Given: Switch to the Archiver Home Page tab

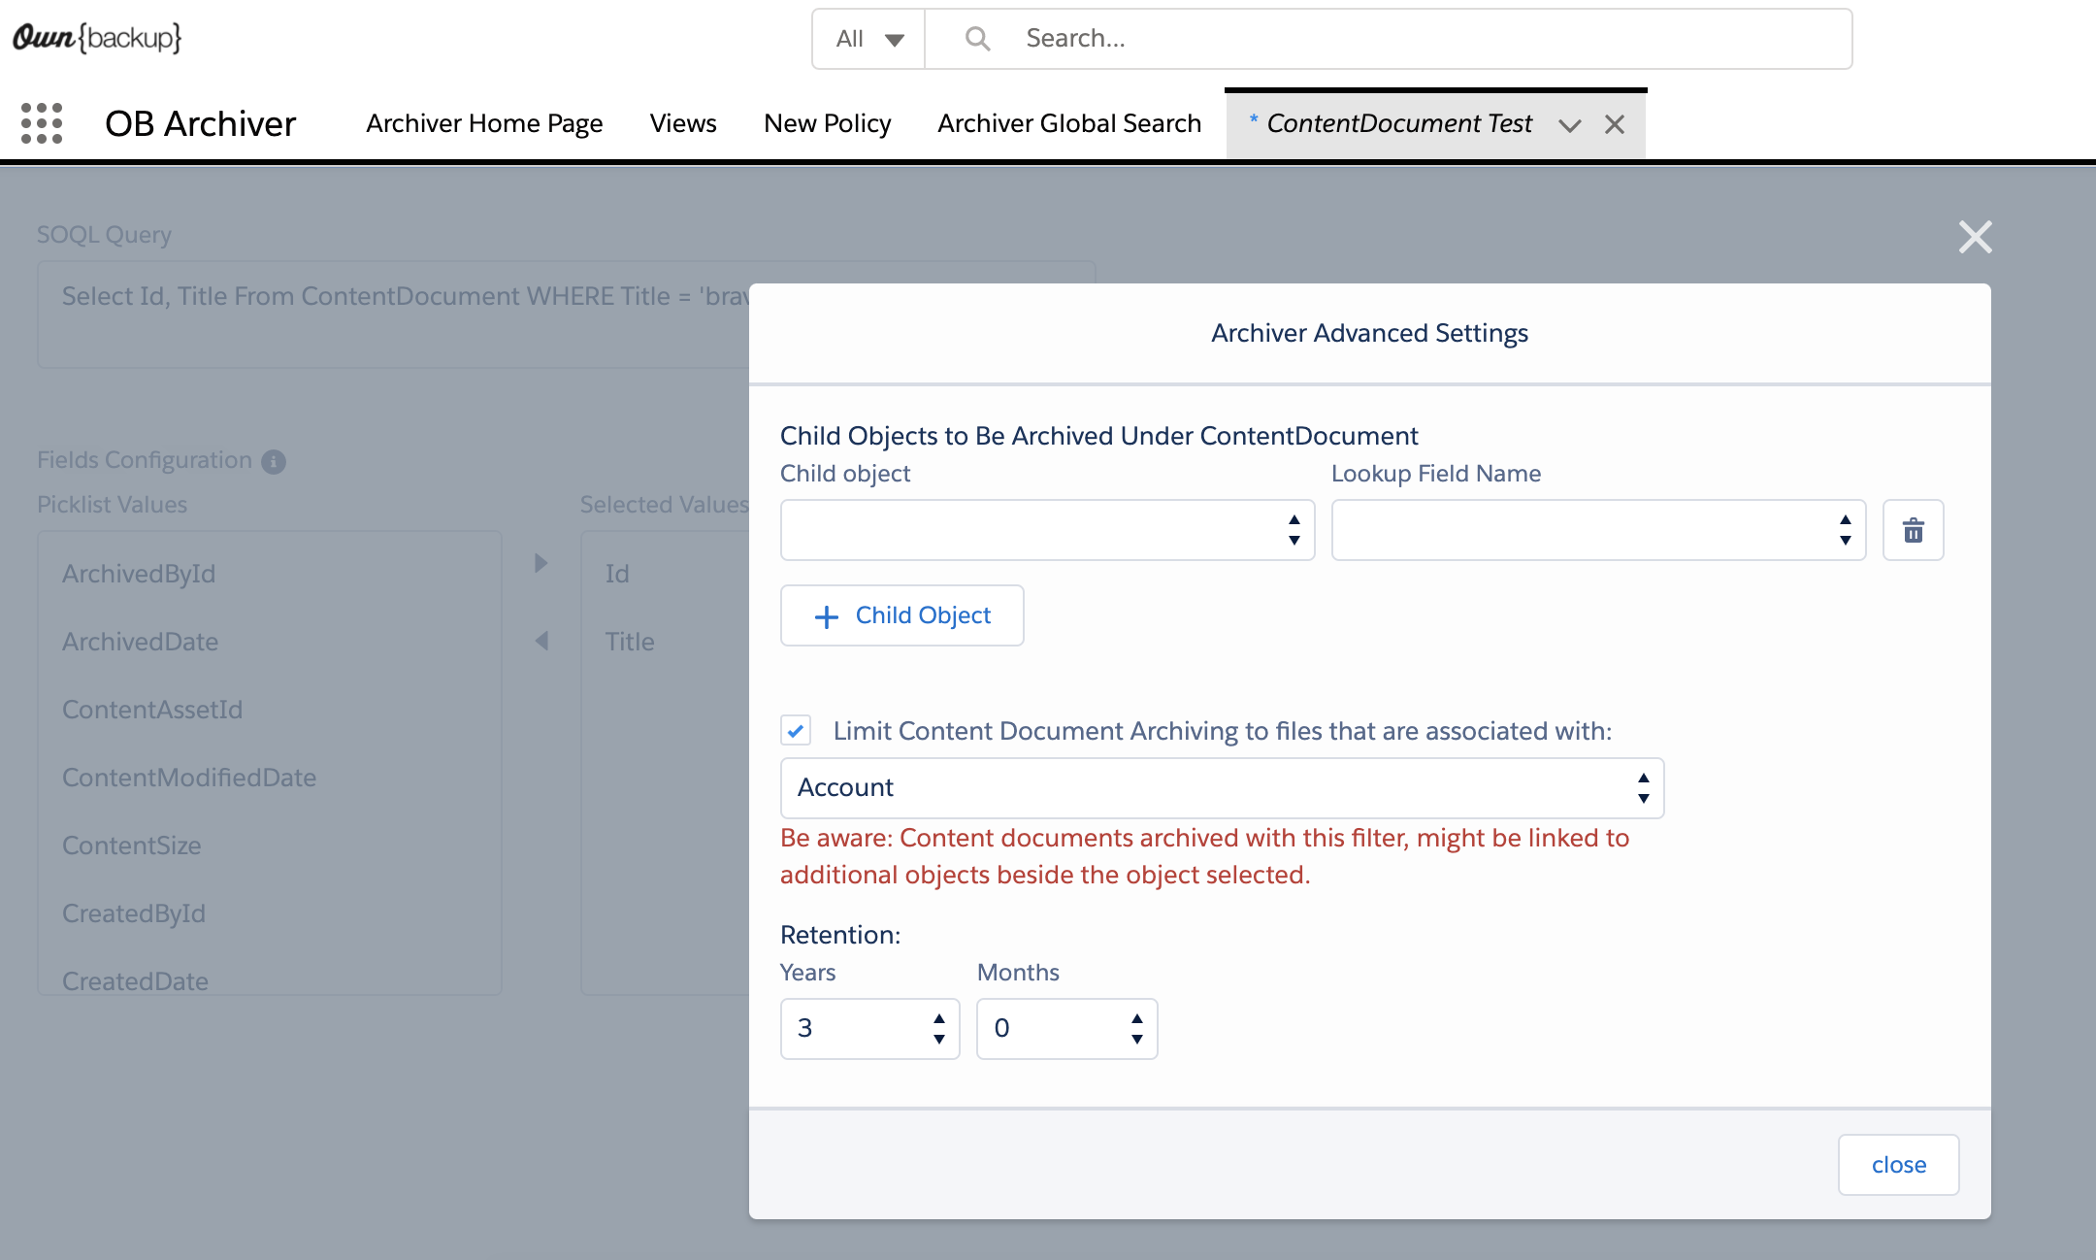Looking at the screenshot, I should click(x=484, y=123).
